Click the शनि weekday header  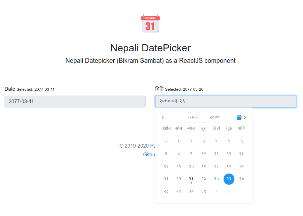point(241,128)
